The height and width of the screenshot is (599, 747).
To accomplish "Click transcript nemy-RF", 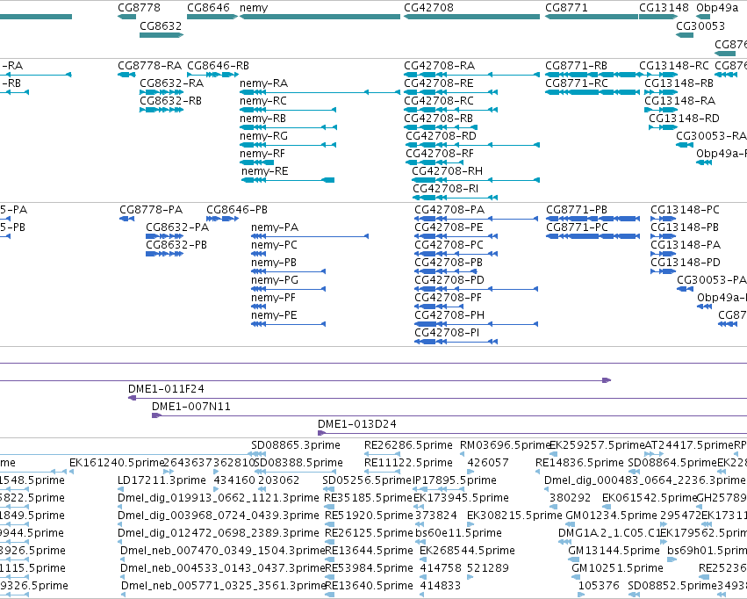I will click(x=257, y=162).
